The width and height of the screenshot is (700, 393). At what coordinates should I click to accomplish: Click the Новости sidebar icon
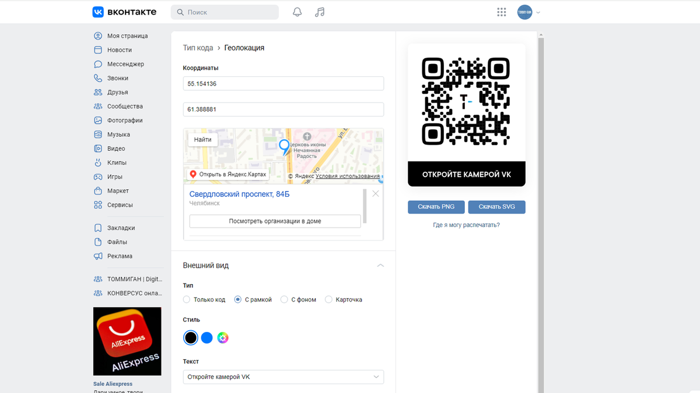[x=98, y=50]
